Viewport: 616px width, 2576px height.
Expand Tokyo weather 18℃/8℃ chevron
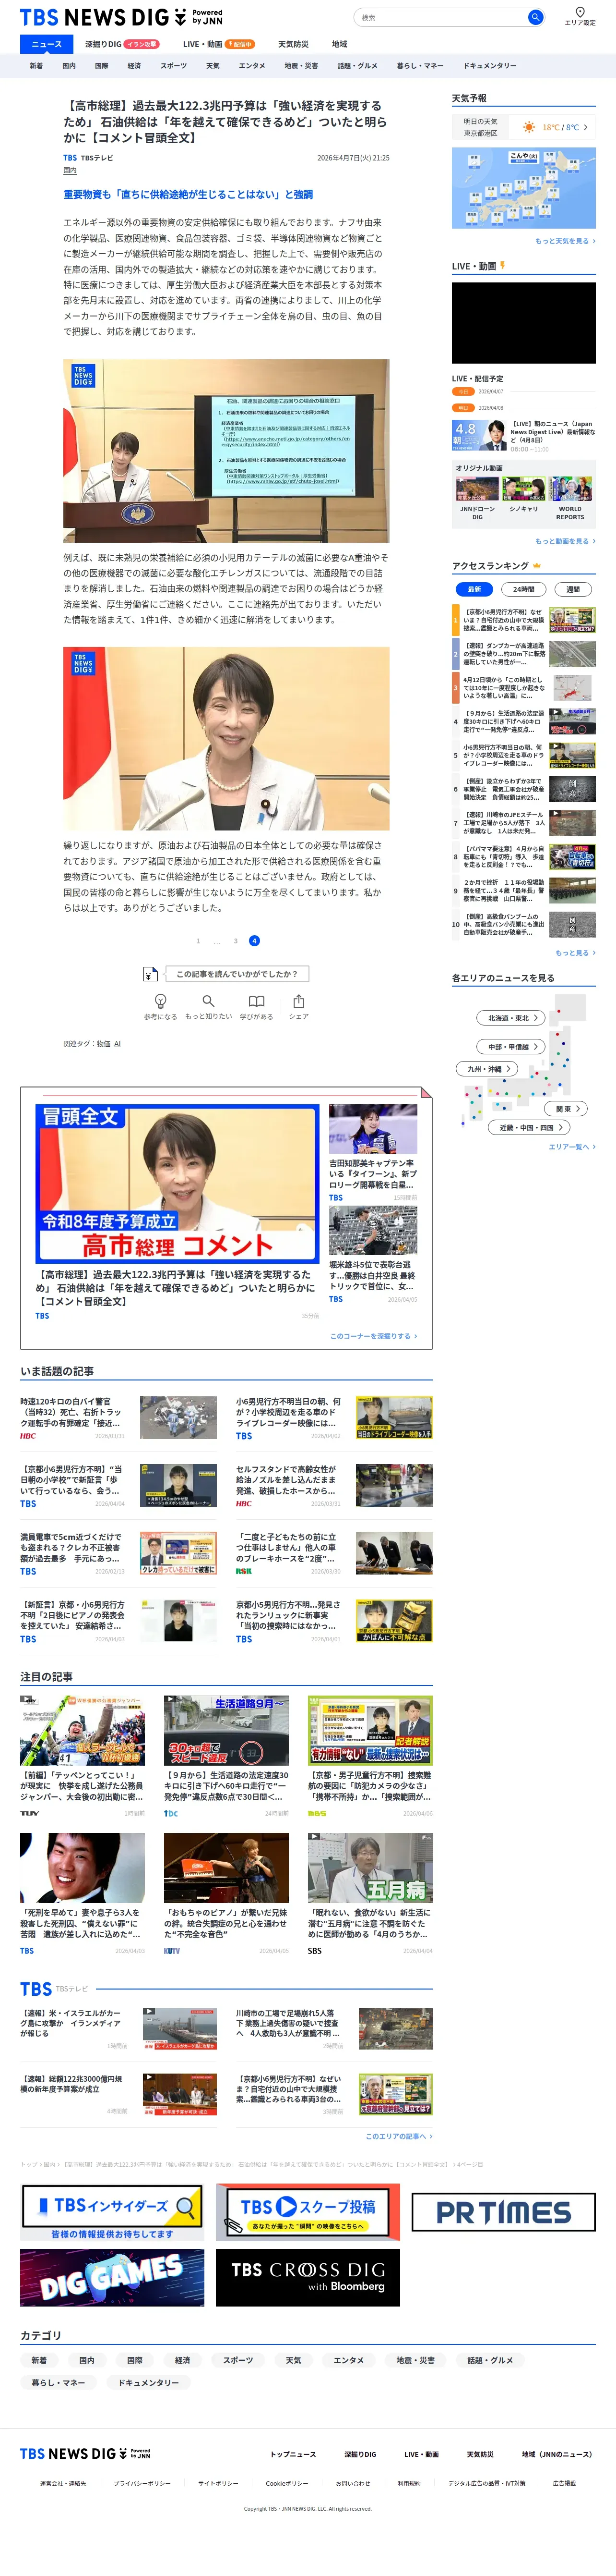tap(586, 128)
